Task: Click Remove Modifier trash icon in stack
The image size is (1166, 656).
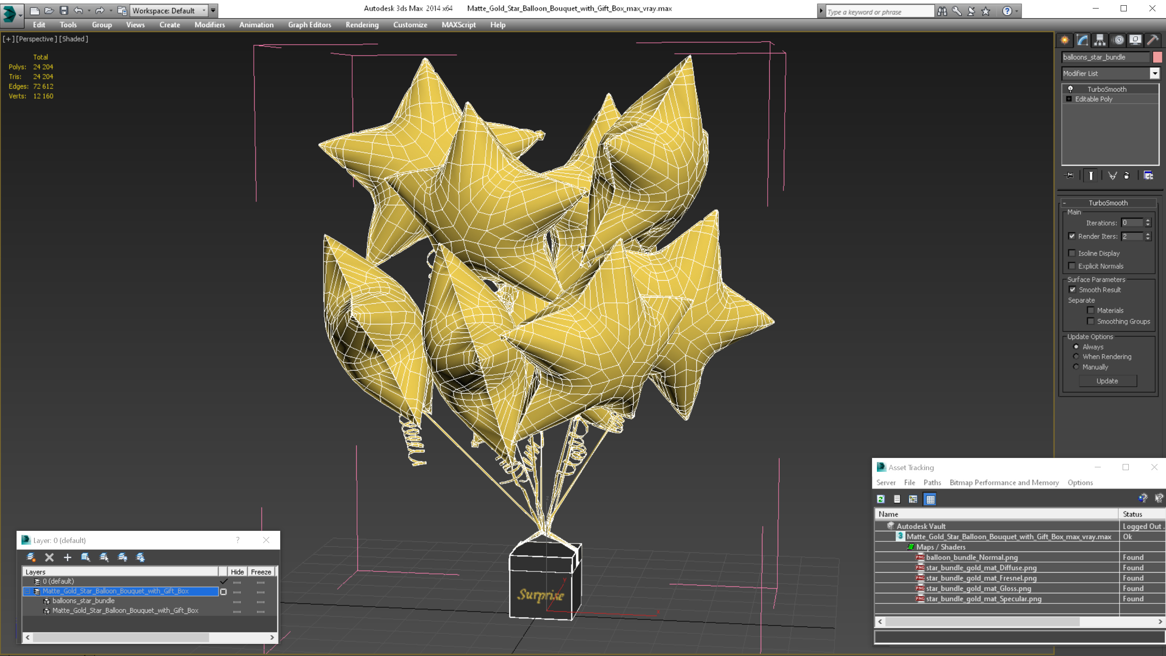Action: pos(1127,176)
